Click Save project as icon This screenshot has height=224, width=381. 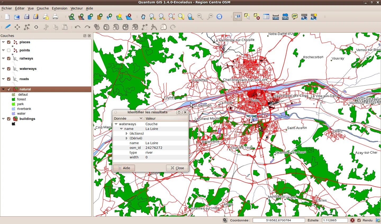click(36, 17)
